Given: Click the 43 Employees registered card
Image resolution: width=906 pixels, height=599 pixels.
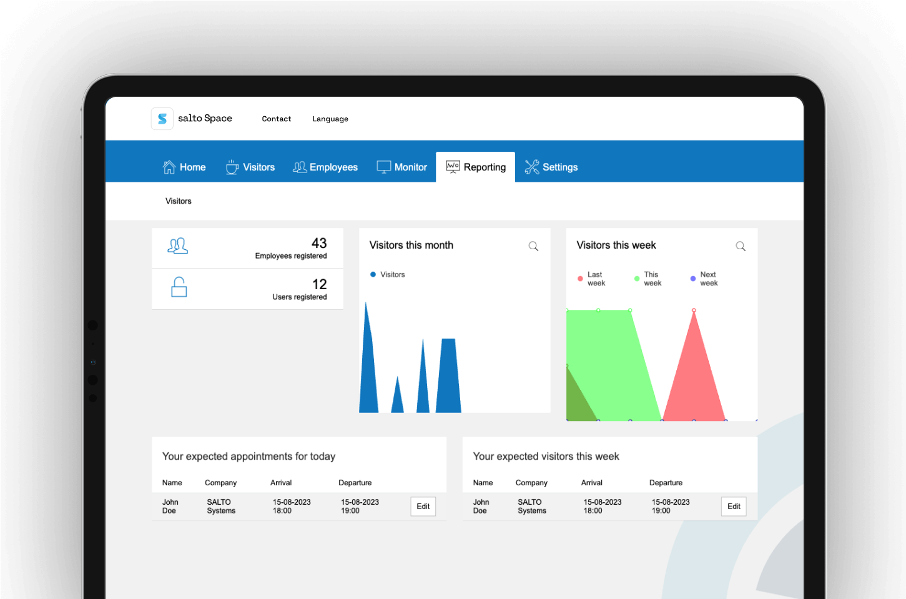Looking at the screenshot, I should pos(247,248).
